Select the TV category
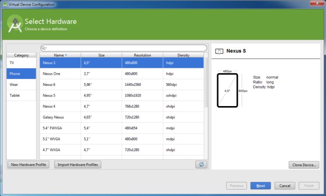The image size is (326, 196). click(21, 63)
